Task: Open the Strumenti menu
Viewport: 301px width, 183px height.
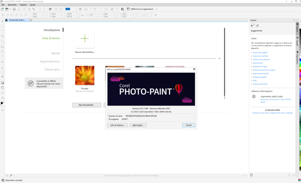Action: [12, 4]
